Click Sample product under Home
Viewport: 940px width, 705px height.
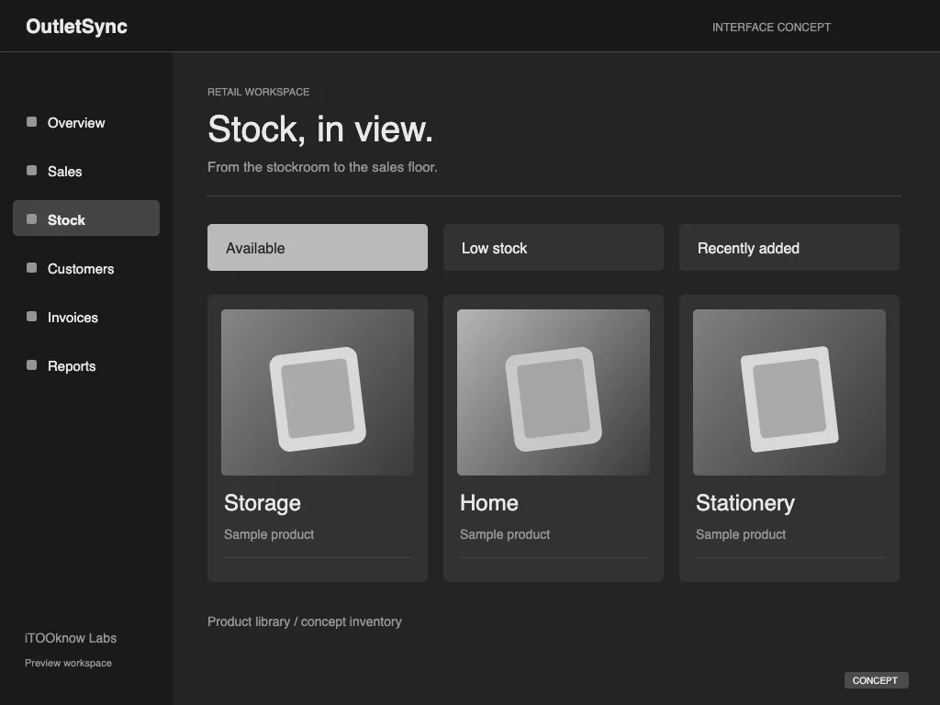(505, 534)
